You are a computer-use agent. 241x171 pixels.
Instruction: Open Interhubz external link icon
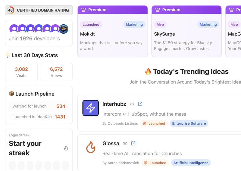pos(140,104)
